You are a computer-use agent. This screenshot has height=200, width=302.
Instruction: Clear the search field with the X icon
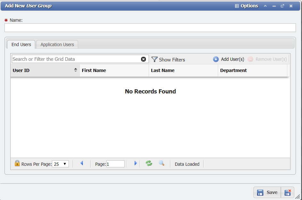(x=143, y=59)
